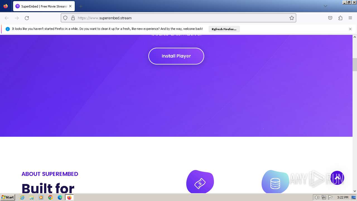Dismiss the Firefox refresh notification bar
This screenshot has width=357, height=201.
point(350,29)
